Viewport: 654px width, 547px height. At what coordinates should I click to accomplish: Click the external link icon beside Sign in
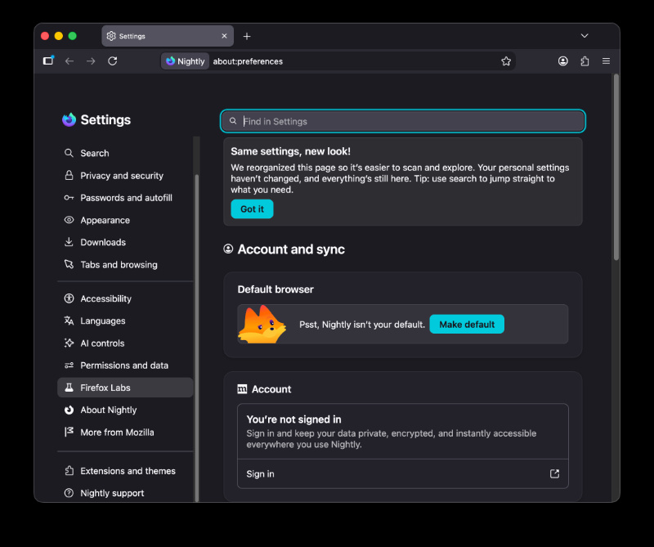point(554,474)
